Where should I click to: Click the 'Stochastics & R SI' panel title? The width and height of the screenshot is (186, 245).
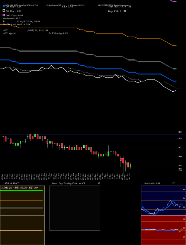click(x=159, y=183)
